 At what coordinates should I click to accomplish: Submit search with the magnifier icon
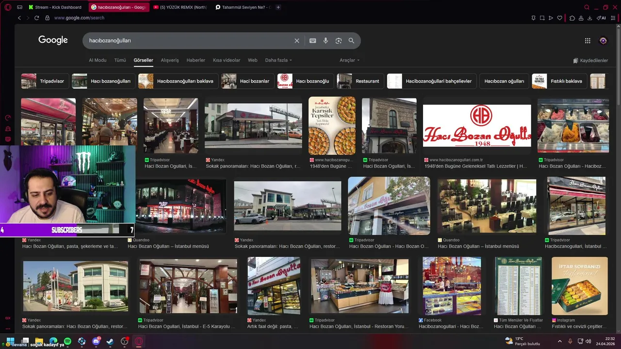point(351,41)
